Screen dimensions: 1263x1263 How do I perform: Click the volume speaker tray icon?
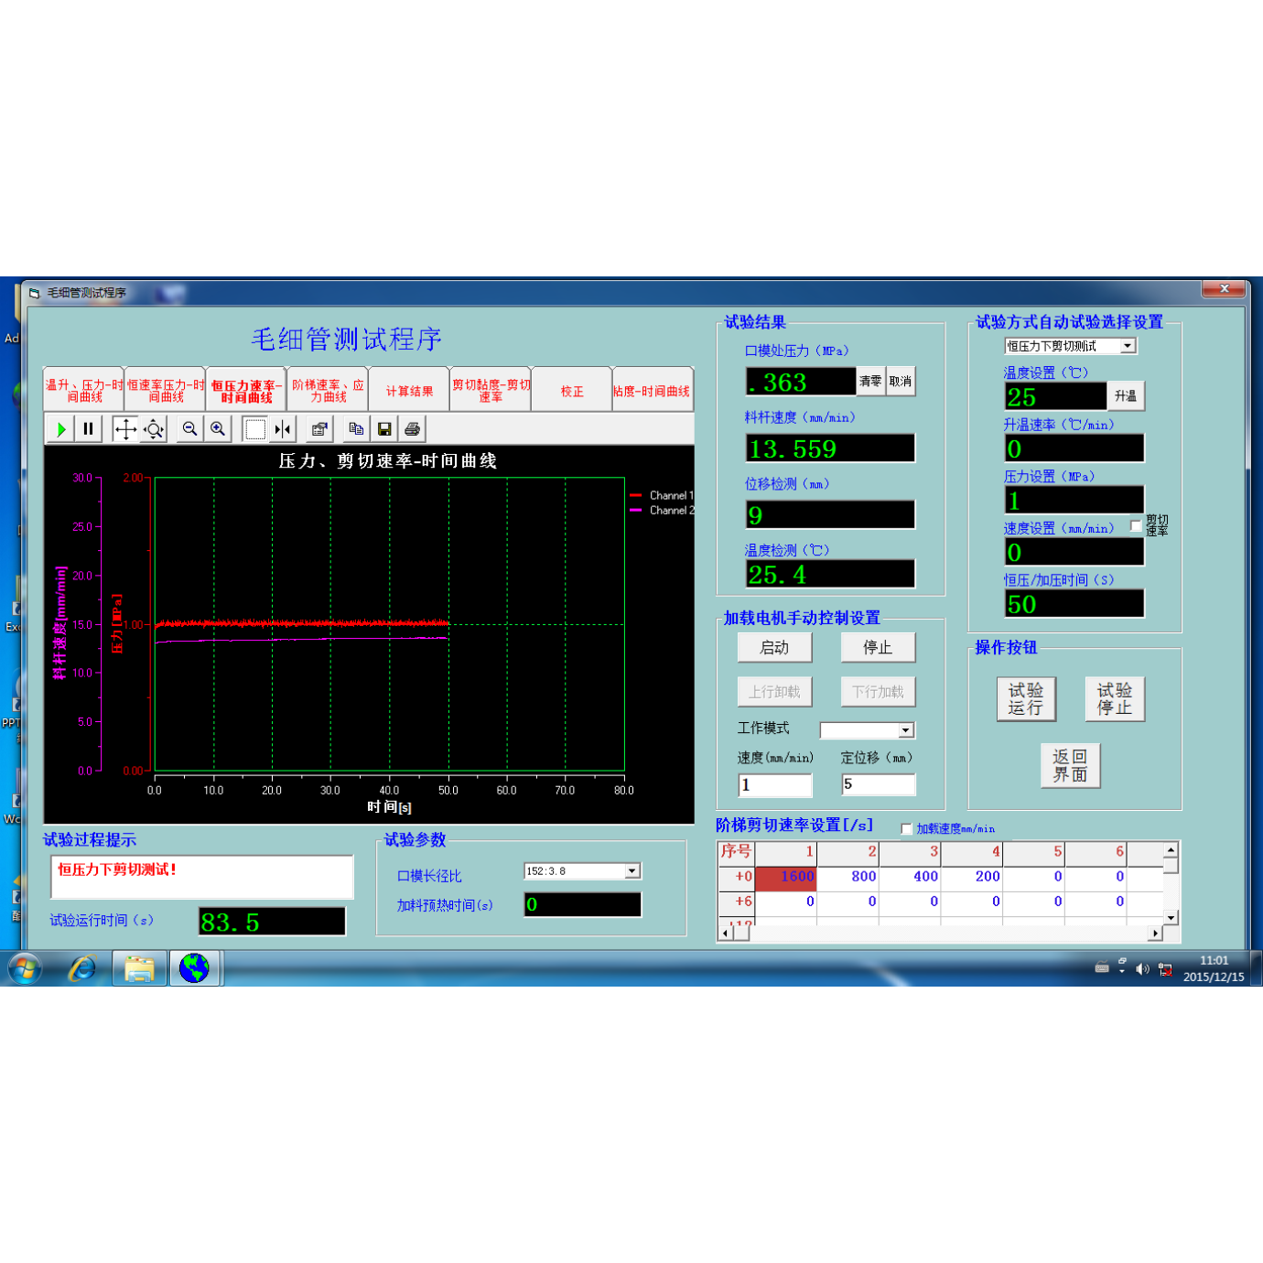1142,969
